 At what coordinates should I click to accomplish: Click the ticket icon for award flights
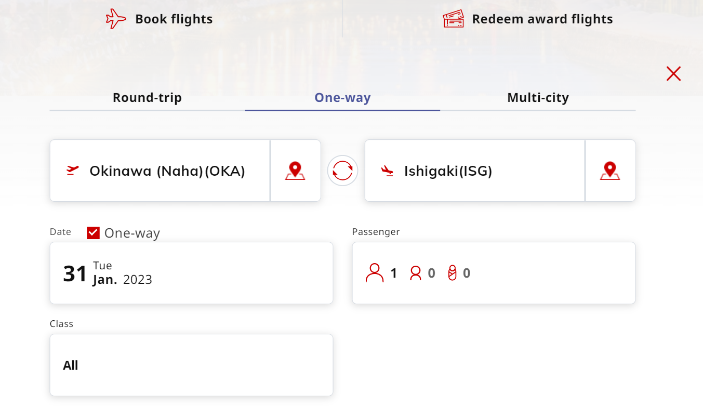point(453,19)
